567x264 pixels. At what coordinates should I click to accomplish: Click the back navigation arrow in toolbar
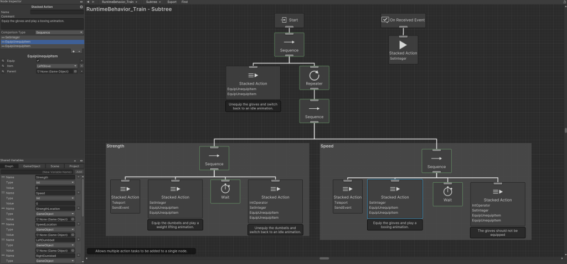[88, 2]
